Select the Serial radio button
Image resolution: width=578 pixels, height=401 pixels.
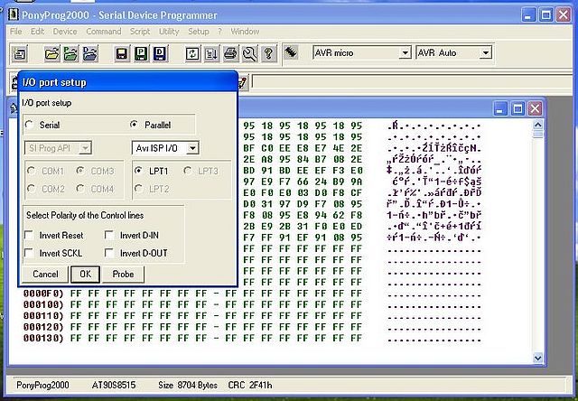coord(29,125)
